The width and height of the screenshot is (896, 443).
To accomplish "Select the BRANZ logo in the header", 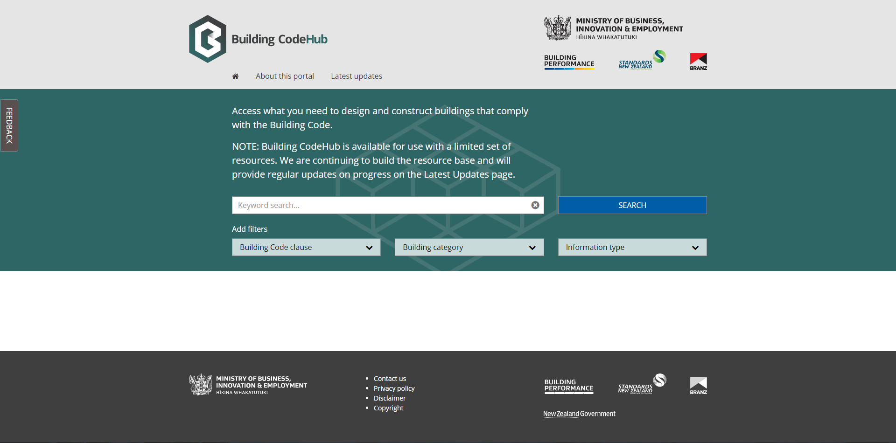I will 697,61.
